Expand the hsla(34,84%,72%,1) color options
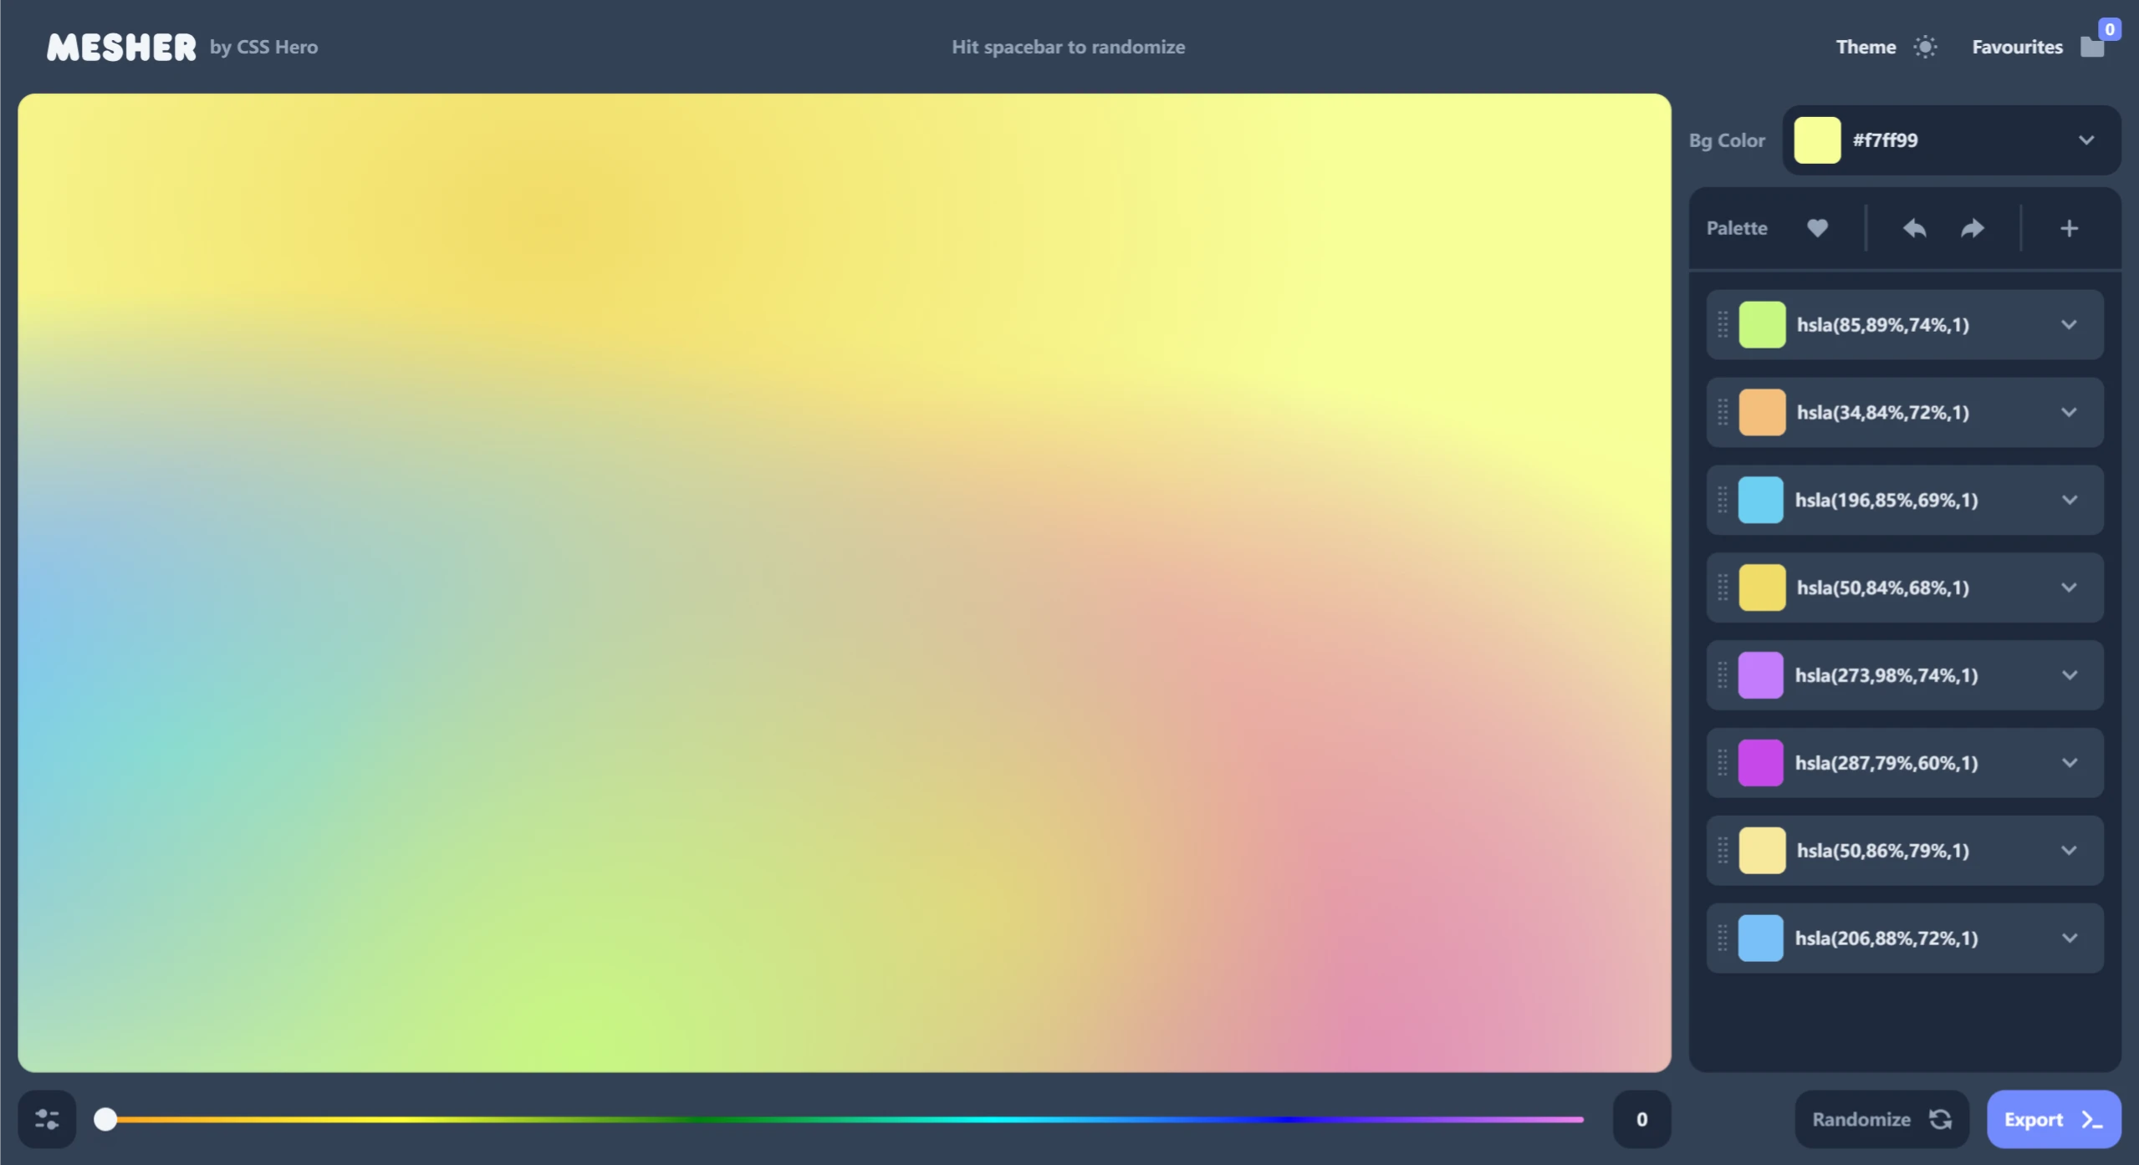This screenshot has height=1165, width=2139. [x=2069, y=412]
